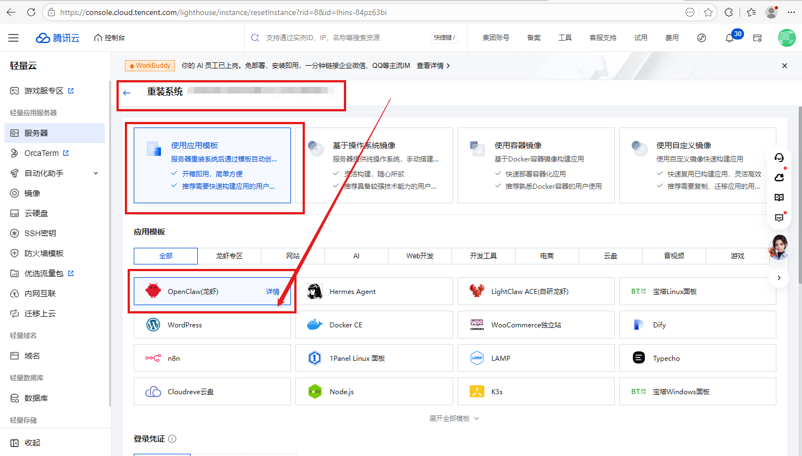
Task: Open 备案 in the header
Action: coord(533,38)
